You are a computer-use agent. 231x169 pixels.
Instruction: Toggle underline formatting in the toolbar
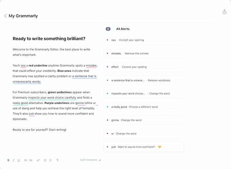pos(18,160)
